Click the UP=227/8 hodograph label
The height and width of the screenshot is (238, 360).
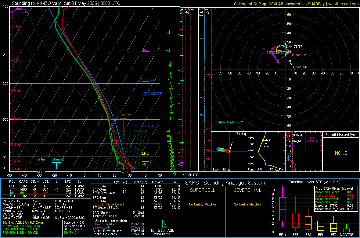300,67
